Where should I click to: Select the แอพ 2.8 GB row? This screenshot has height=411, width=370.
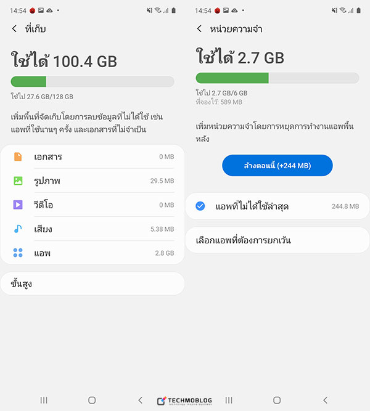[x=92, y=253]
